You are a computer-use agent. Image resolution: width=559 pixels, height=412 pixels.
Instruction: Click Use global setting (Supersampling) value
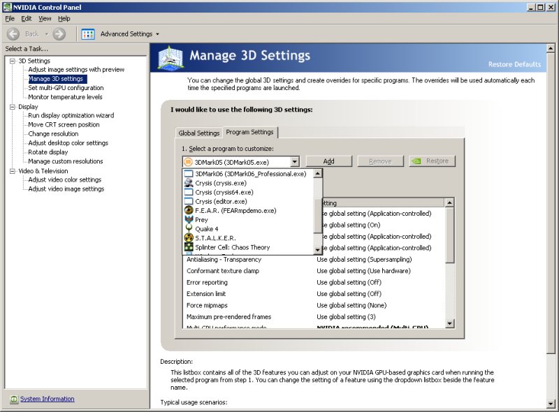point(364,260)
